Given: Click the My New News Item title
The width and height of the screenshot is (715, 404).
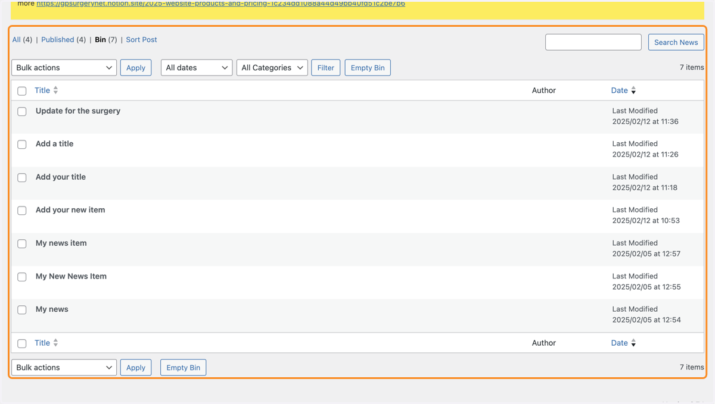Looking at the screenshot, I should tap(71, 276).
